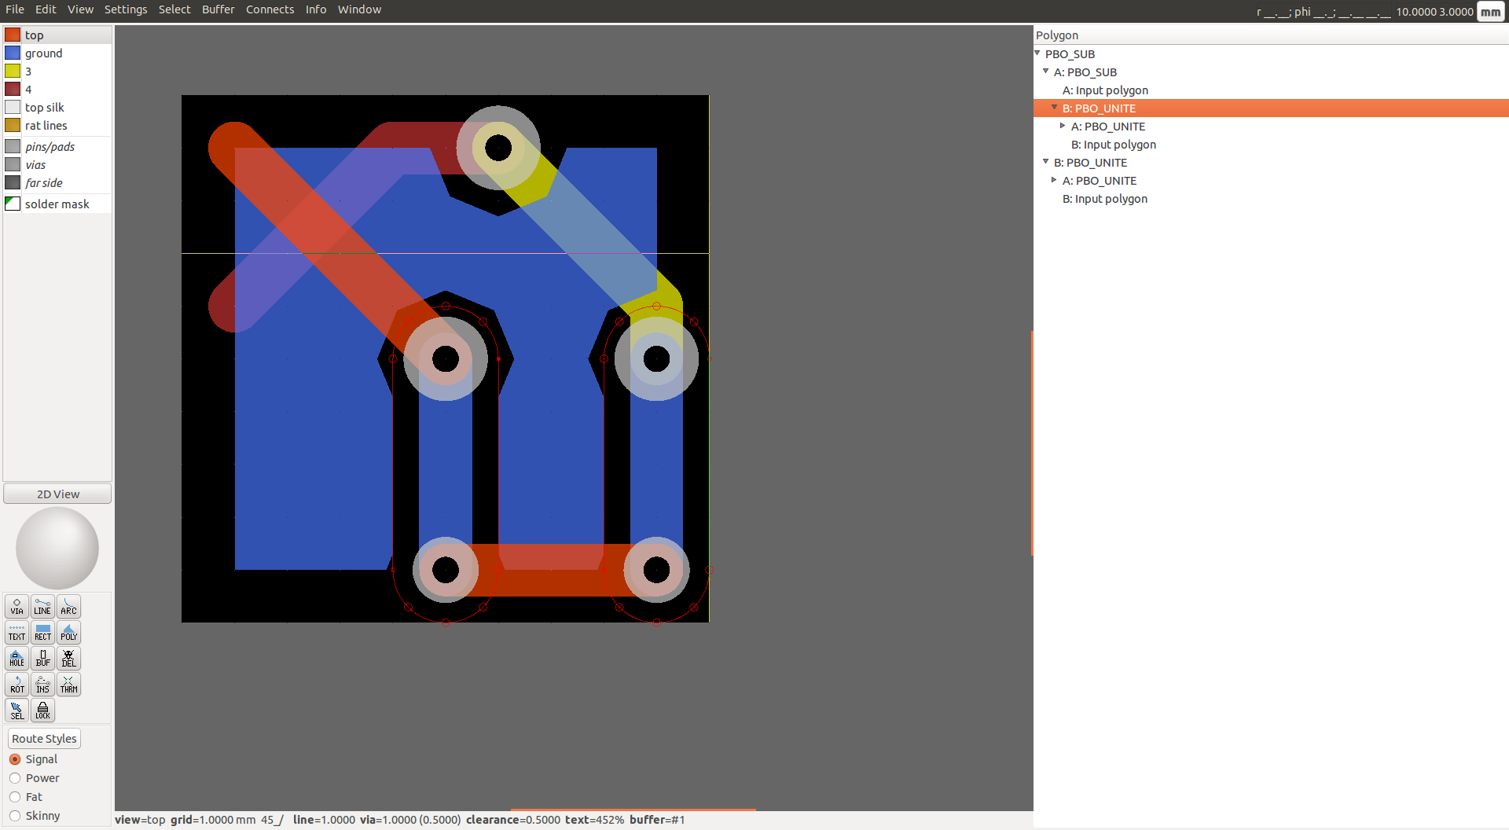Click the line=1.0000 status entry
Image resolution: width=1509 pixels, height=830 pixels.
(x=324, y=820)
